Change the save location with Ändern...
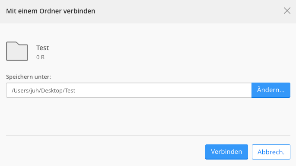 click(271, 90)
